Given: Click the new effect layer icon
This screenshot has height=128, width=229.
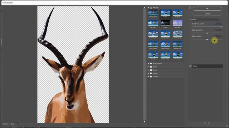Looking at the screenshot, I should [x=205, y=123].
